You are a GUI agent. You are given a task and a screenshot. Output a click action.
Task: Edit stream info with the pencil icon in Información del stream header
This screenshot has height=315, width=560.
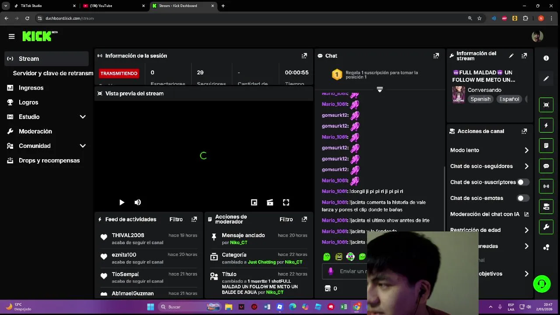(511, 56)
